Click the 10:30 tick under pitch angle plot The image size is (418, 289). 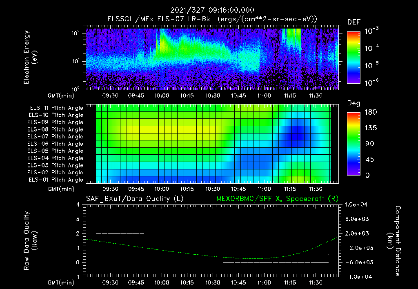[x=213, y=189]
